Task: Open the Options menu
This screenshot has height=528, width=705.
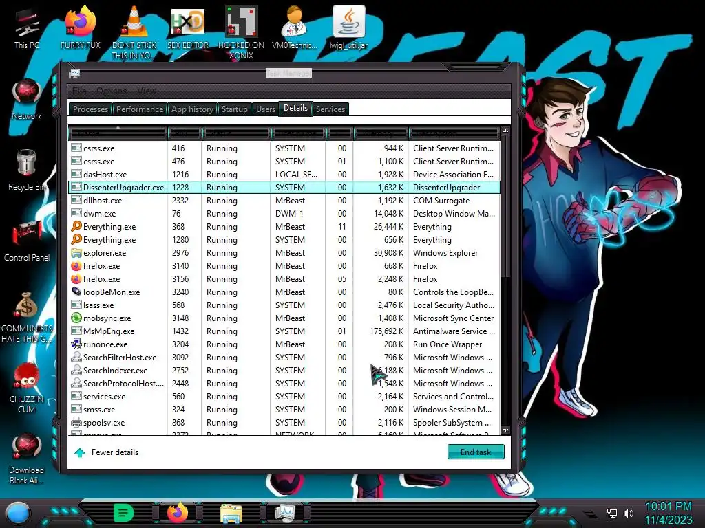Action: point(112,91)
